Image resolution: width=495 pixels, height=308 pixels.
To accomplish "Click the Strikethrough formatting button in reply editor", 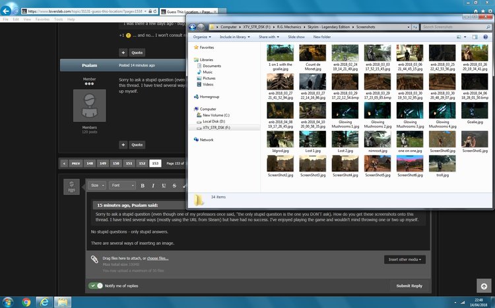I will [x=174, y=186].
